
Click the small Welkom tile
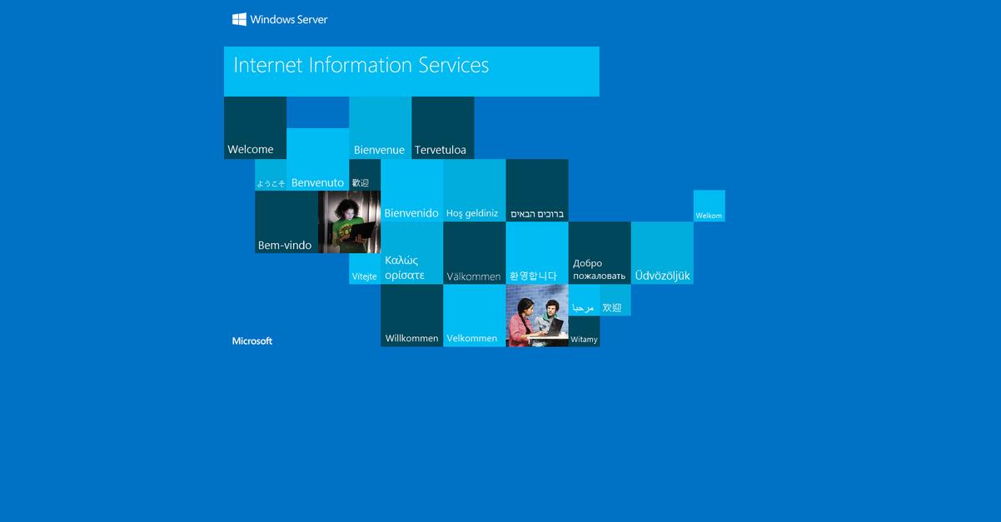click(x=710, y=206)
